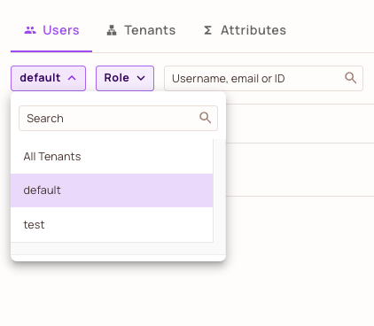Image resolution: width=374 pixels, height=326 pixels.
Task: Select the test tenant option
Action: click(112, 225)
